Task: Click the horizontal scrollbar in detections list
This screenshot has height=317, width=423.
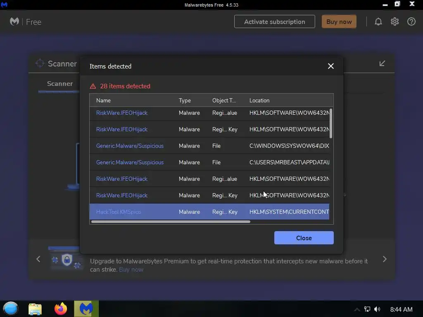Action: tap(171, 222)
